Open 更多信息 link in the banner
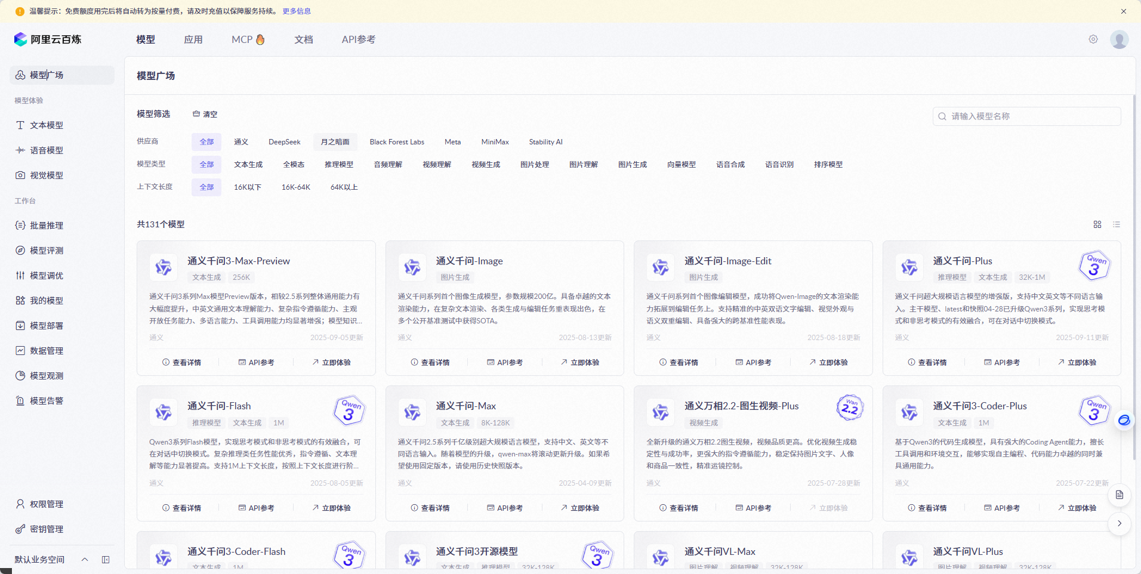This screenshot has height=574, width=1141. [297, 11]
